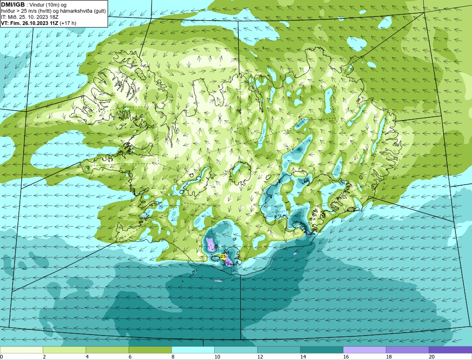Click the light green 2–4 m/s legend swatch
The height and width of the screenshot is (360, 472).
[x=64, y=350]
